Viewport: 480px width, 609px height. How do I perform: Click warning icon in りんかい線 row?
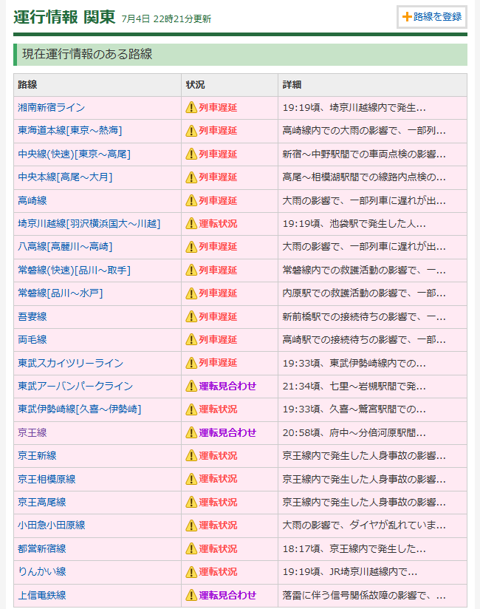point(191,572)
